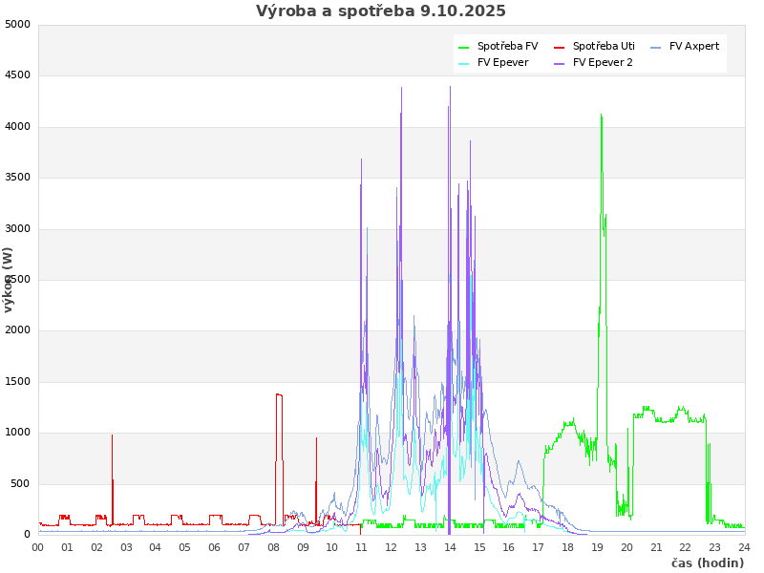Click the x-axis label čas (hodin)
764x573 pixels.
pos(707,563)
